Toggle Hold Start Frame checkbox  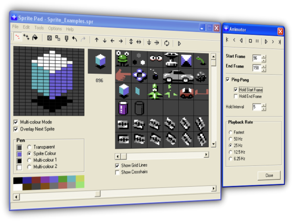(x=236, y=90)
